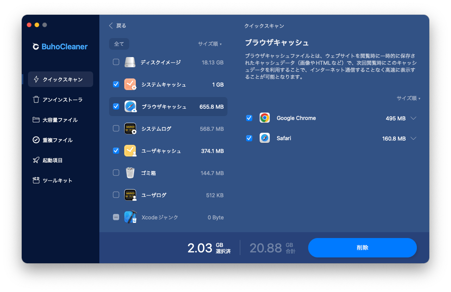Click the Safari 160.8 MB size
Screen dimensions: 451x292
click(x=394, y=138)
